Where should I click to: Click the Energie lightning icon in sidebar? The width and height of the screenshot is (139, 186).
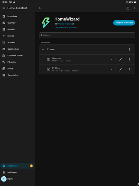(x=4, y=36)
